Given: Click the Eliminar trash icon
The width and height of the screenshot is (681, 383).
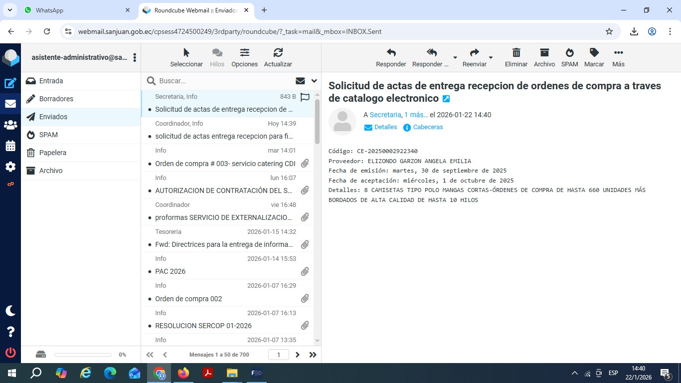Looking at the screenshot, I should (516, 53).
